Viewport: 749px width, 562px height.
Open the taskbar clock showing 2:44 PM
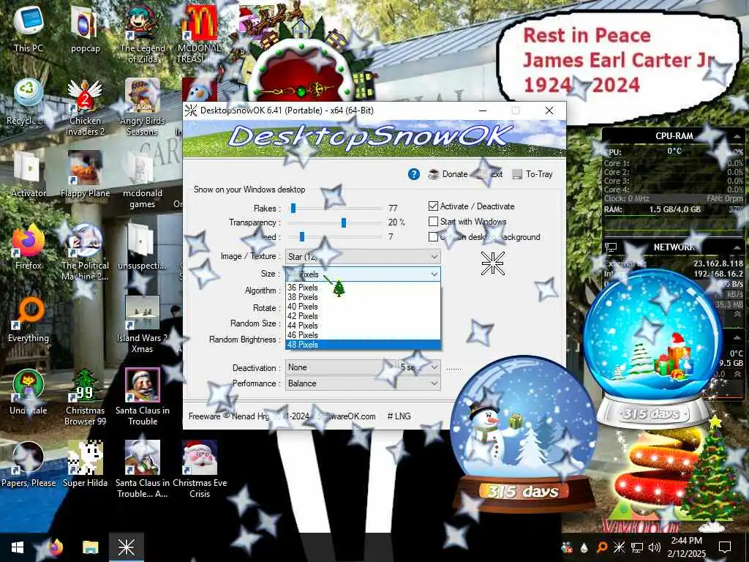[686, 547]
